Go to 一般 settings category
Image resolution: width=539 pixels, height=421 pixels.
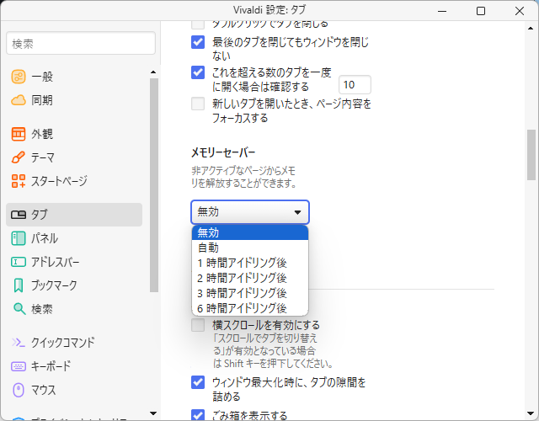[x=74, y=77]
